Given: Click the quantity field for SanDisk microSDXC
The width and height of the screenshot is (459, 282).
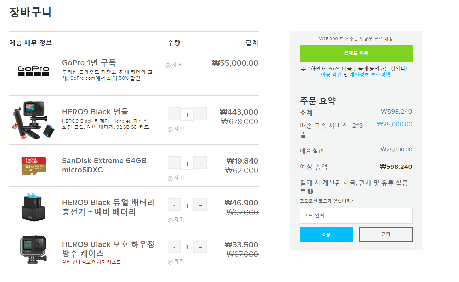Looking at the screenshot, I should click(x=187, y=164).
